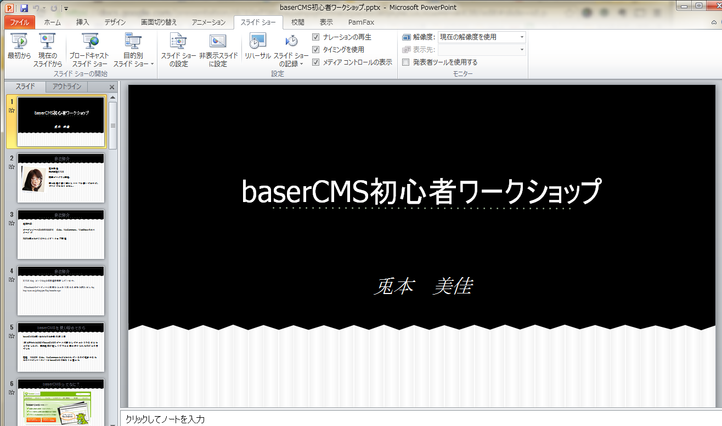Viewport: 722px width, 426px height.
Task: Open the PamFax ribbon tab
Action: pos(361,22)
